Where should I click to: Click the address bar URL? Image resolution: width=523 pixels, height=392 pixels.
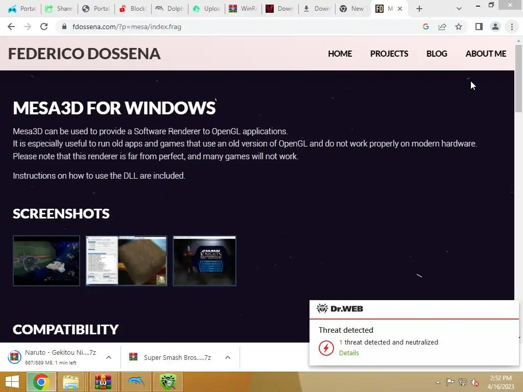tap(127, 27)
